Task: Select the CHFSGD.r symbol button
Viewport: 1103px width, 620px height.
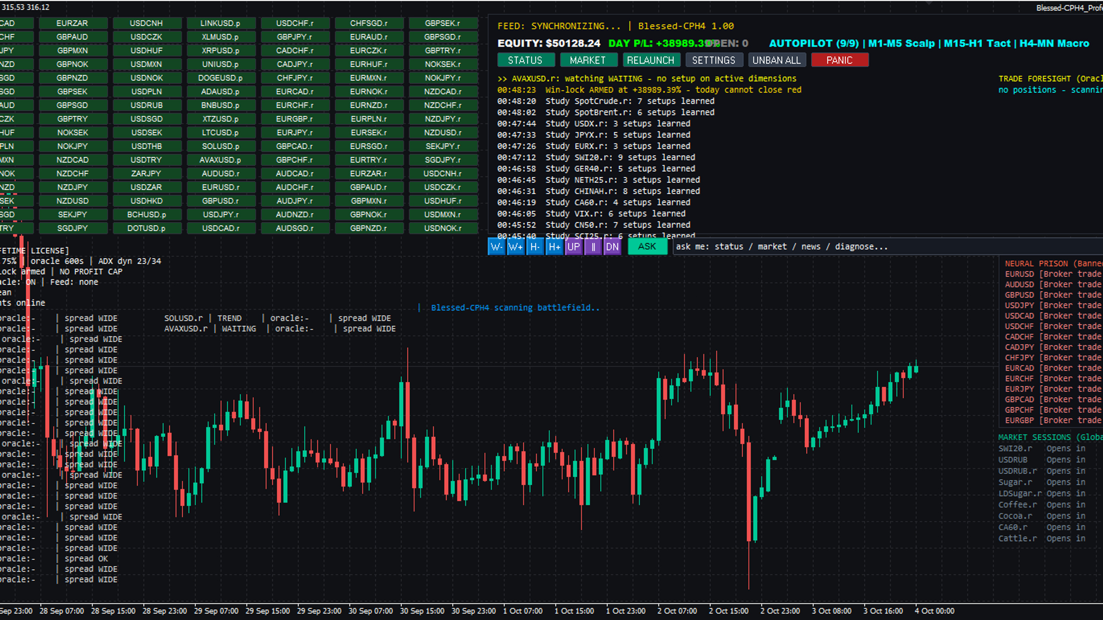Action: [x=369, y=23]
